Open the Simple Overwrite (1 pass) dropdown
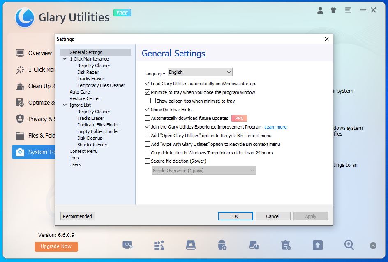388x262 pixels. tap(203, 171)
